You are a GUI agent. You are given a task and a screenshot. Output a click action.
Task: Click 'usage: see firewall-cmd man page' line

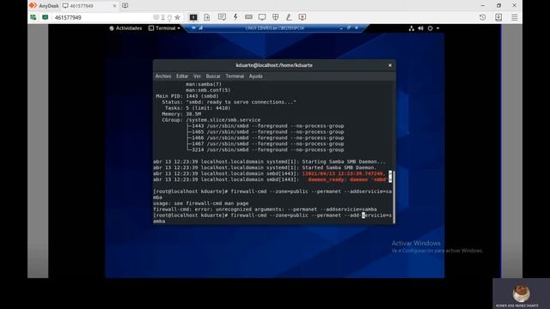point(200,203)
